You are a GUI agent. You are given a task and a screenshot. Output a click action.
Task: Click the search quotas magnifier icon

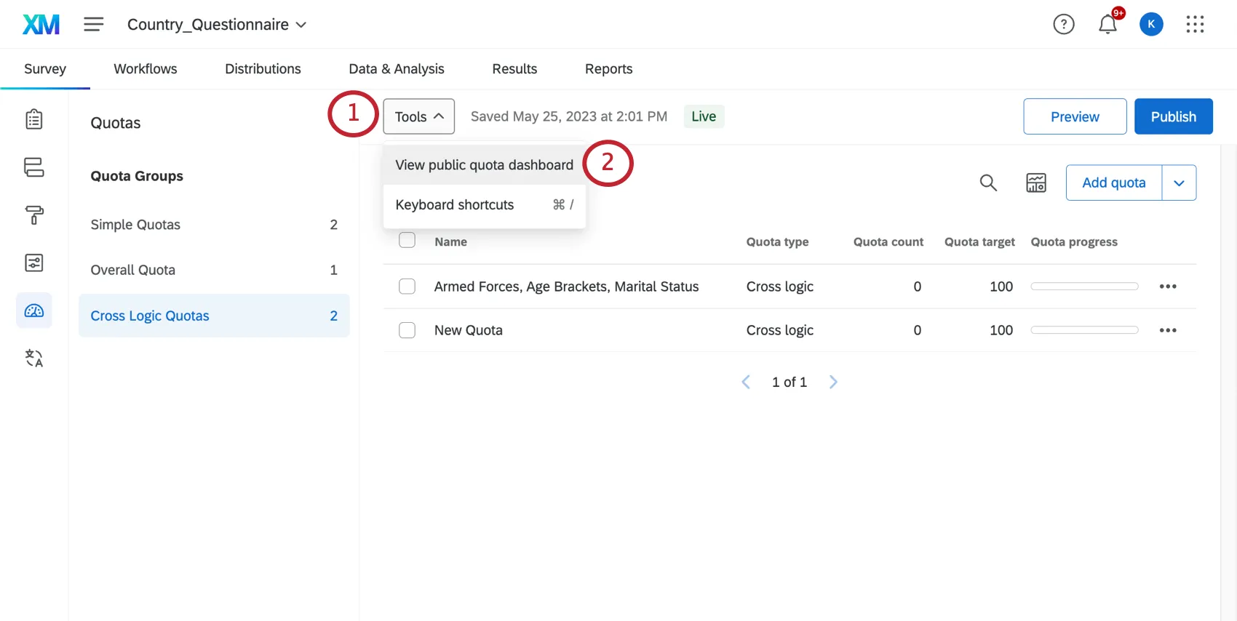987,183
